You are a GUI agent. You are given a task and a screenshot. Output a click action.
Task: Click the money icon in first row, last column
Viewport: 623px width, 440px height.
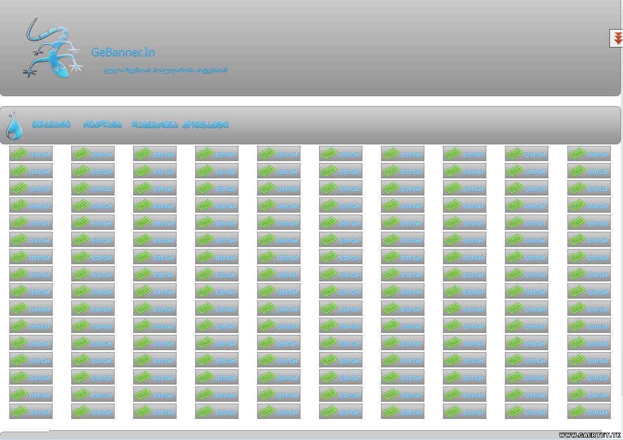pyautogui.click(x=577, y=154)
